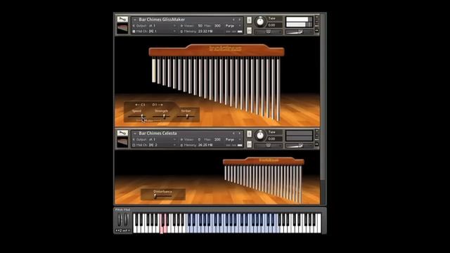Move the Speed slider handle
Image resolution: width=450 pixels, height=253 pixels.
pos(142,116)
